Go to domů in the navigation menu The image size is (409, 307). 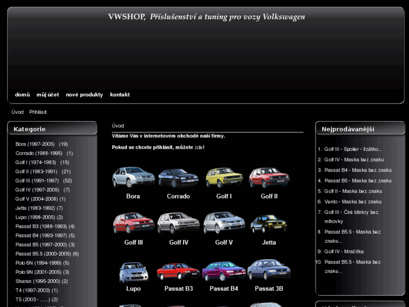tap(23, 95)
